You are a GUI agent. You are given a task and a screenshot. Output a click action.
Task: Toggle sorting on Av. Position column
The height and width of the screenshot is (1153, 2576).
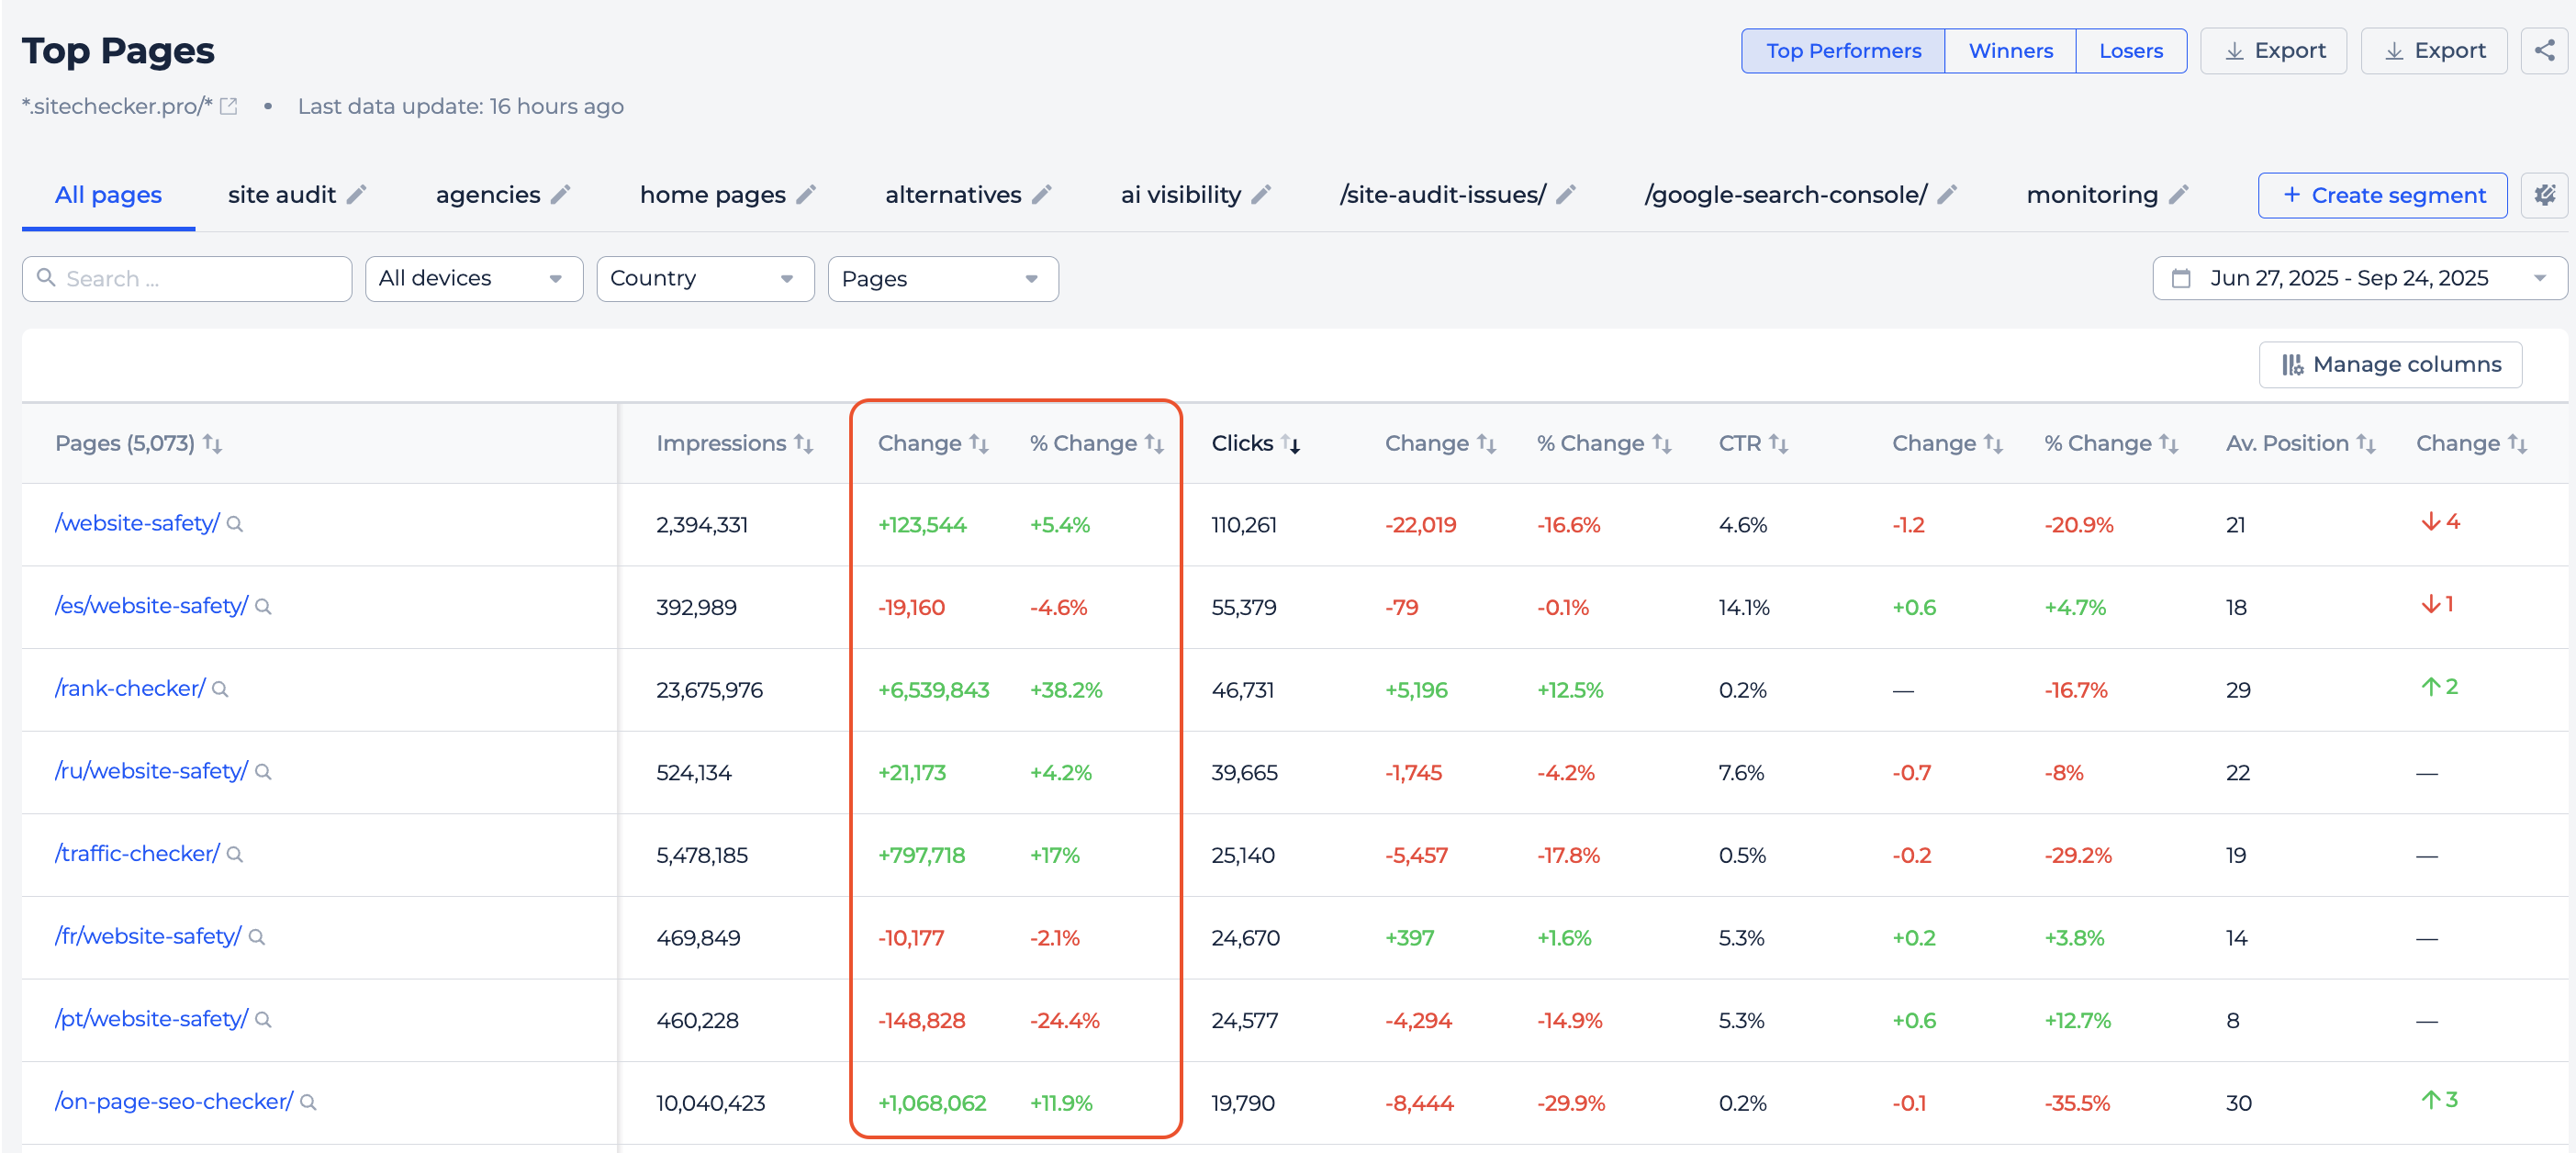tap(2365, 444)
